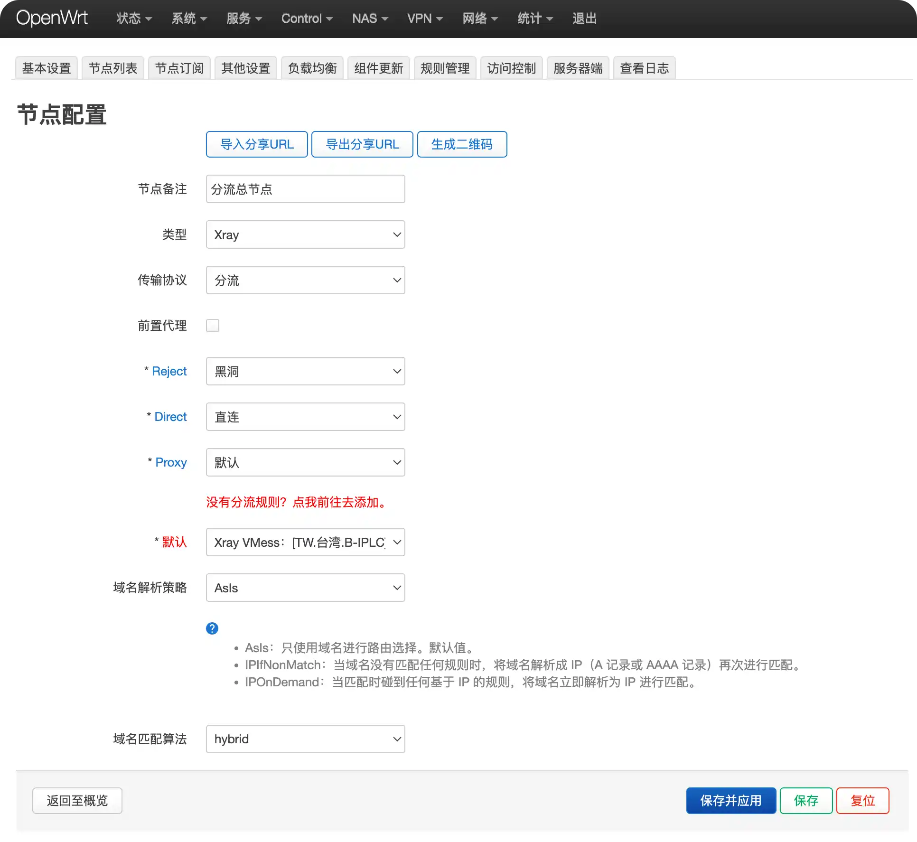Open the 域名匹配算法 dropdown showing hybrid
Image resolution: width=917 pixels, height=842 pixels.
(306, 739)
